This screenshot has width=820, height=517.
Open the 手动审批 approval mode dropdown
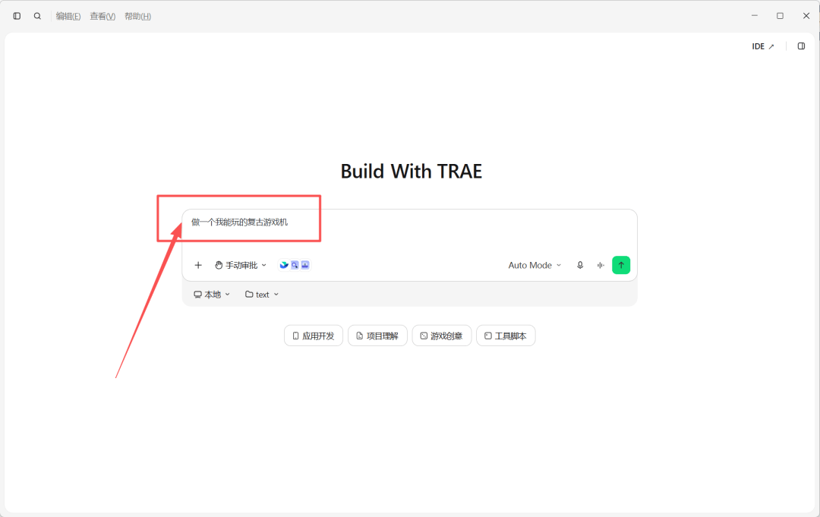pos(241,265)
